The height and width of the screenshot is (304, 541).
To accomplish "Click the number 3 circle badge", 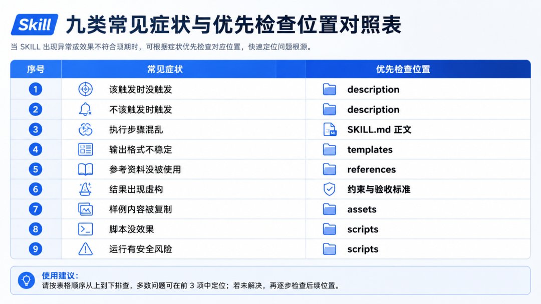I will (x=35, y=129).
